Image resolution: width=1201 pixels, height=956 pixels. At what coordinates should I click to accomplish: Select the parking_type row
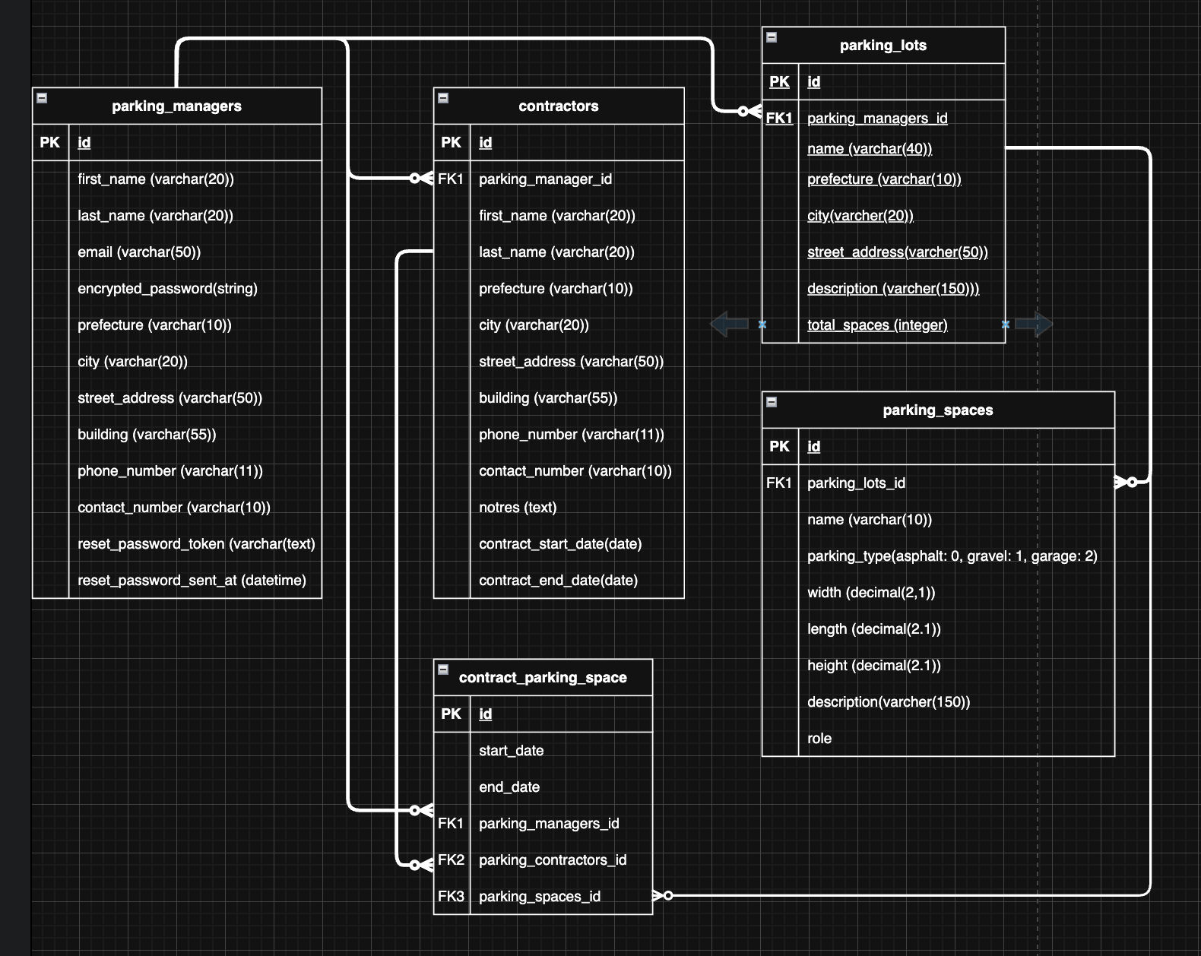[x=938, y=556]
